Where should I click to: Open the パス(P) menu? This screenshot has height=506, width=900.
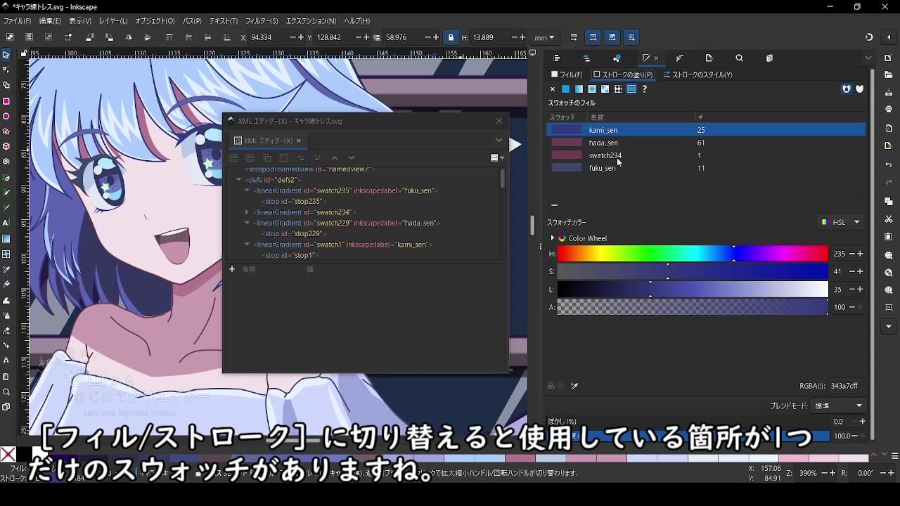coord(192,21)
